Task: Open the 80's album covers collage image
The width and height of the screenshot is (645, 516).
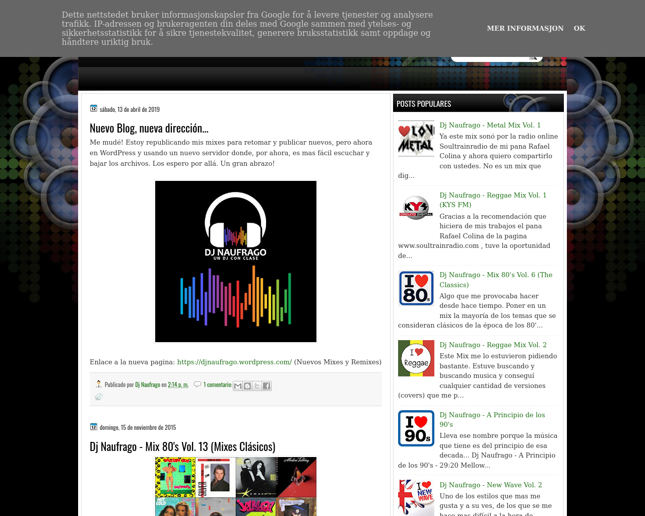Action: pos(236,486)
